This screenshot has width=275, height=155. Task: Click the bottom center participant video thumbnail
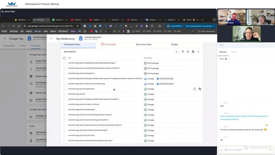(247, 34)
